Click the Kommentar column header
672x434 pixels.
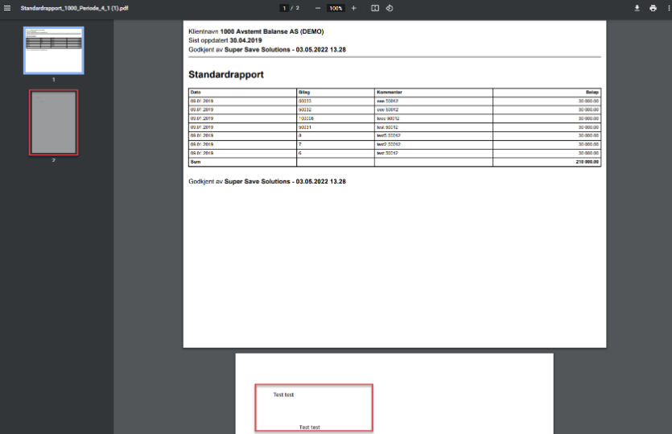[x=390, y=93]
